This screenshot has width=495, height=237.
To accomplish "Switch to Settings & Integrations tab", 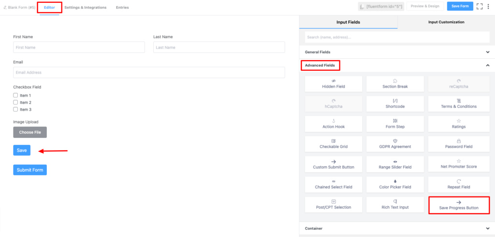I will tap(85, 8).
